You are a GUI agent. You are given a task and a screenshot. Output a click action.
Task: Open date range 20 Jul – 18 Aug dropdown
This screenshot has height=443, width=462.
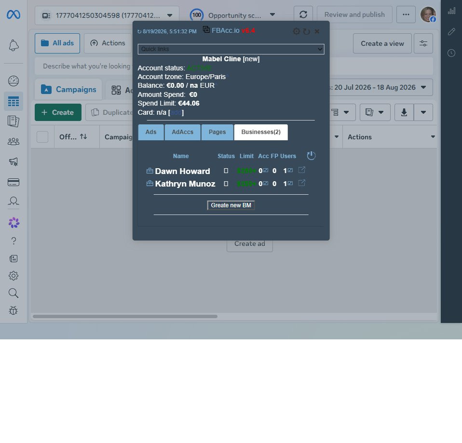(x=380, y=87)
